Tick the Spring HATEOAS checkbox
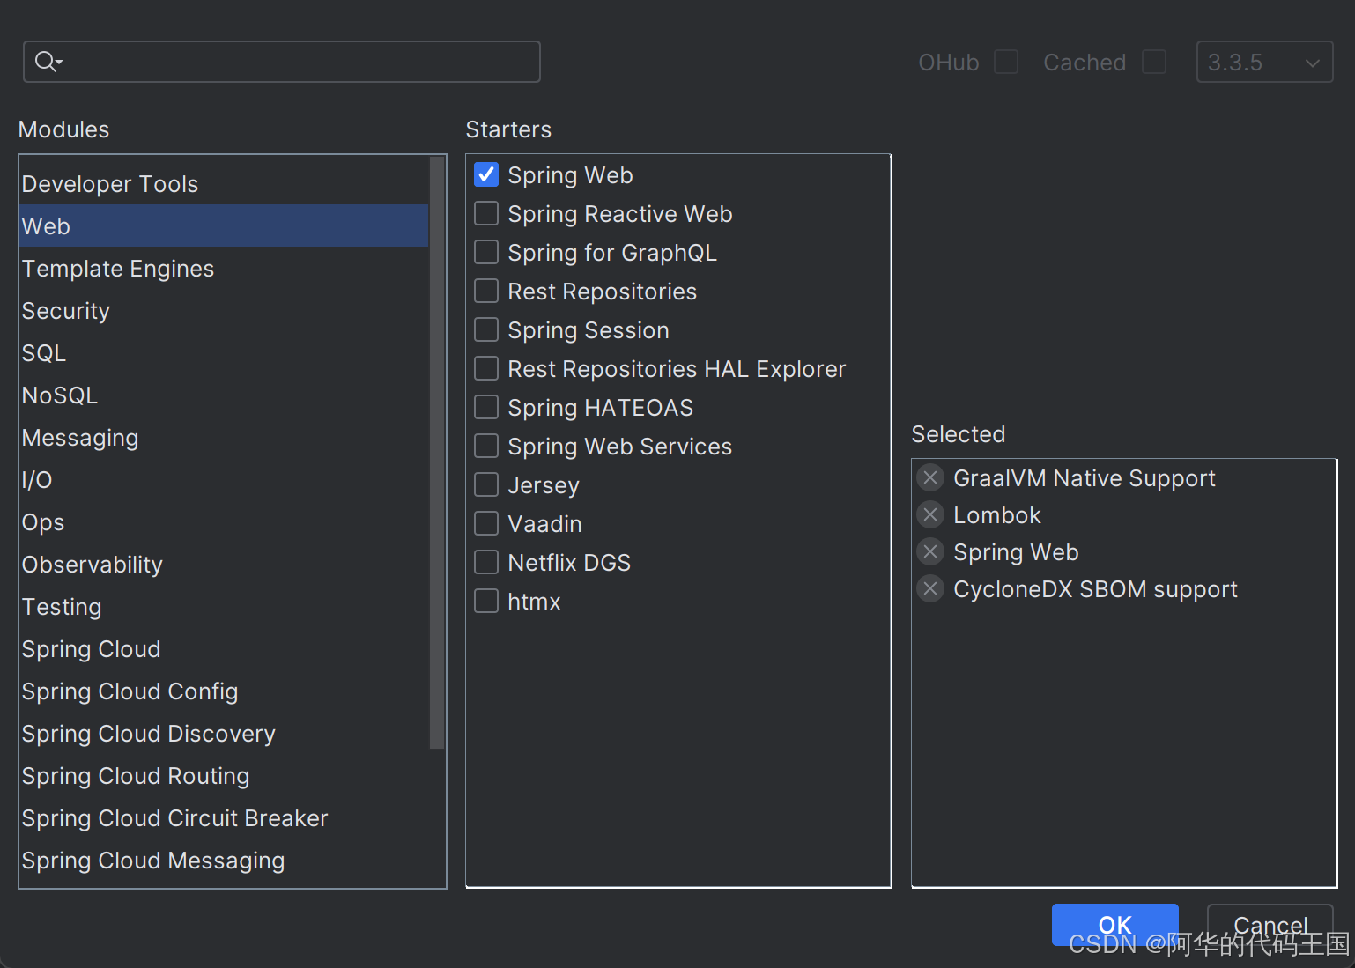 click(x=486, y=407)
